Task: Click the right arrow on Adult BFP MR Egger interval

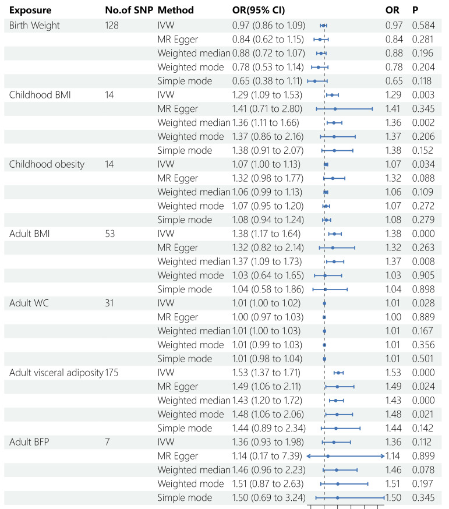Action: click(383, 456)
